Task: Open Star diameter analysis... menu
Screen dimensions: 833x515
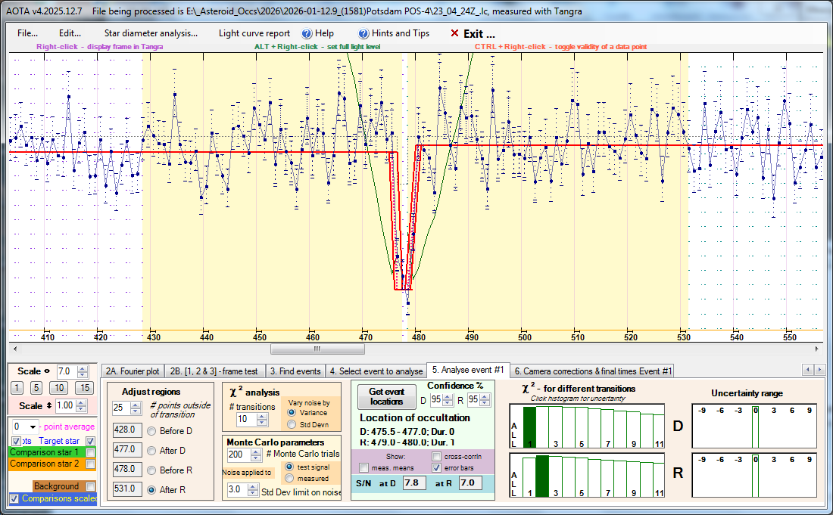Action: (151, 33)
